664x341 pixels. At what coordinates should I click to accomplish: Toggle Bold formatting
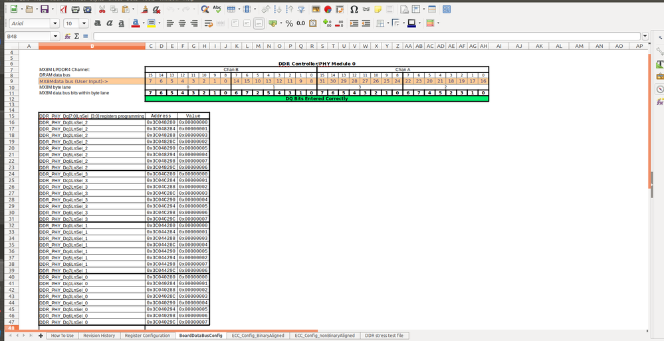tap(98, 23)
